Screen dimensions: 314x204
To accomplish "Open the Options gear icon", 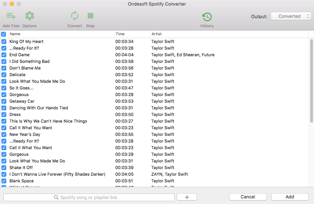I will [30, 16].
